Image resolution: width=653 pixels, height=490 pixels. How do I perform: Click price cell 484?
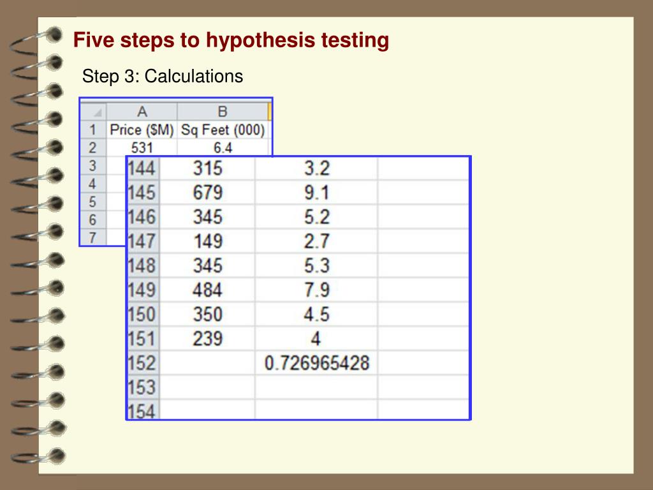(x=207, y=290)
